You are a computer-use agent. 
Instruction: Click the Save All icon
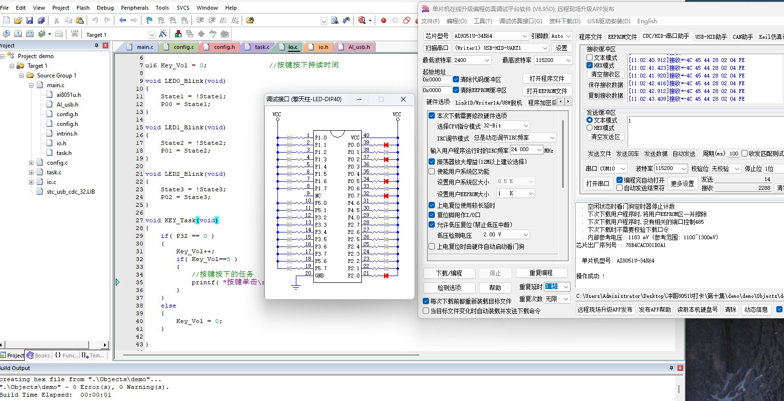pos(41,20)
